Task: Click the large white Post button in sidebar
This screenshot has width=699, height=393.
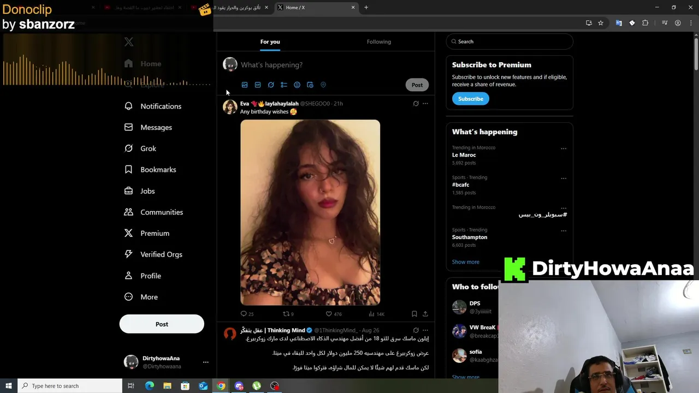Action: [162, 324]
